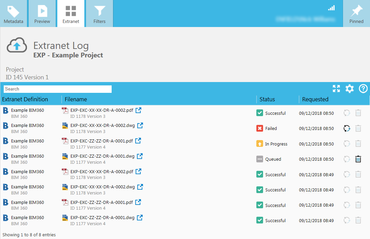Open the help question mark icon
The image size is (370, 239).
point(363,89)
